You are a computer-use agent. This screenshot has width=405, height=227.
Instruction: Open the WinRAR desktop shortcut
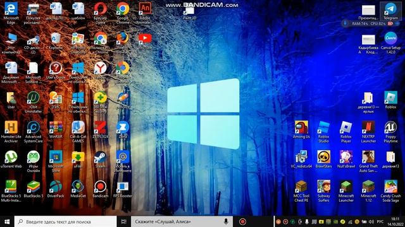(x=56, y=127)
